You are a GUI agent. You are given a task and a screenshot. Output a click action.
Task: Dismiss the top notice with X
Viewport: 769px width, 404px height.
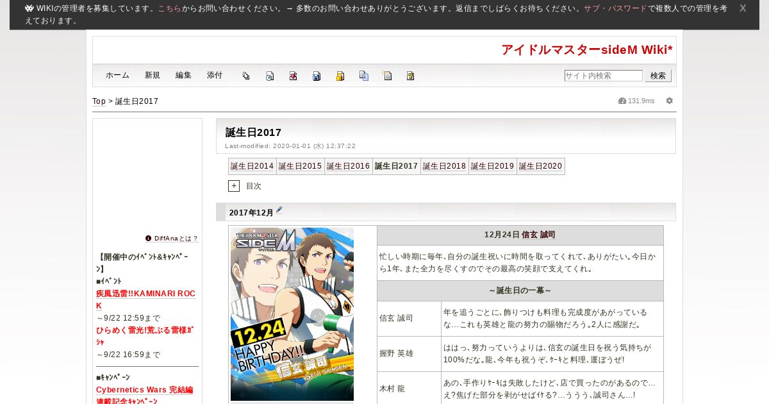[743, 8]
